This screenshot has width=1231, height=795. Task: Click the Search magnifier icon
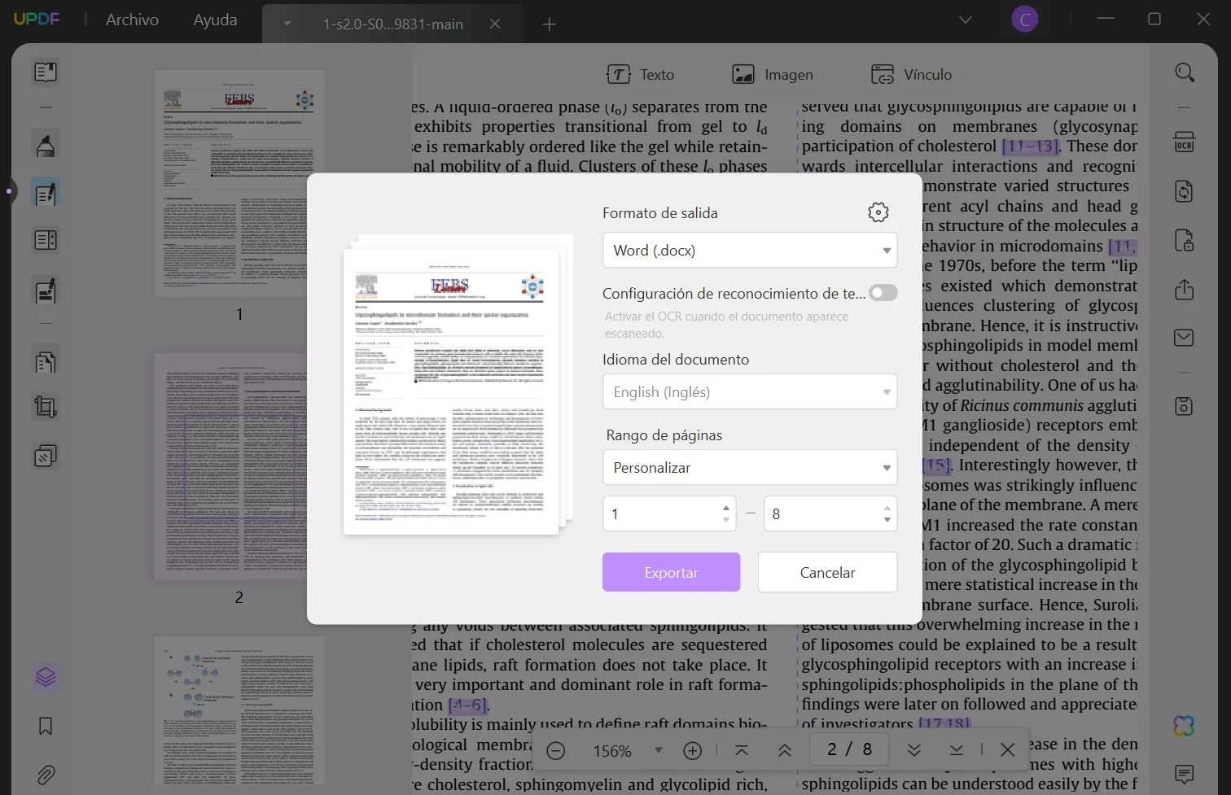(1185, 73)
